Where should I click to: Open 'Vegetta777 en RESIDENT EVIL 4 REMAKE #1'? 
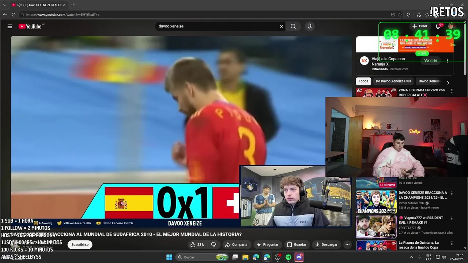(420, 220)
